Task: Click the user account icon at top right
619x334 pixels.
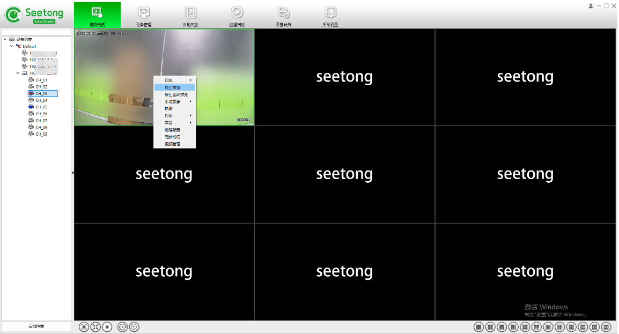Action: pyautogui.click(x=591, y=5)
